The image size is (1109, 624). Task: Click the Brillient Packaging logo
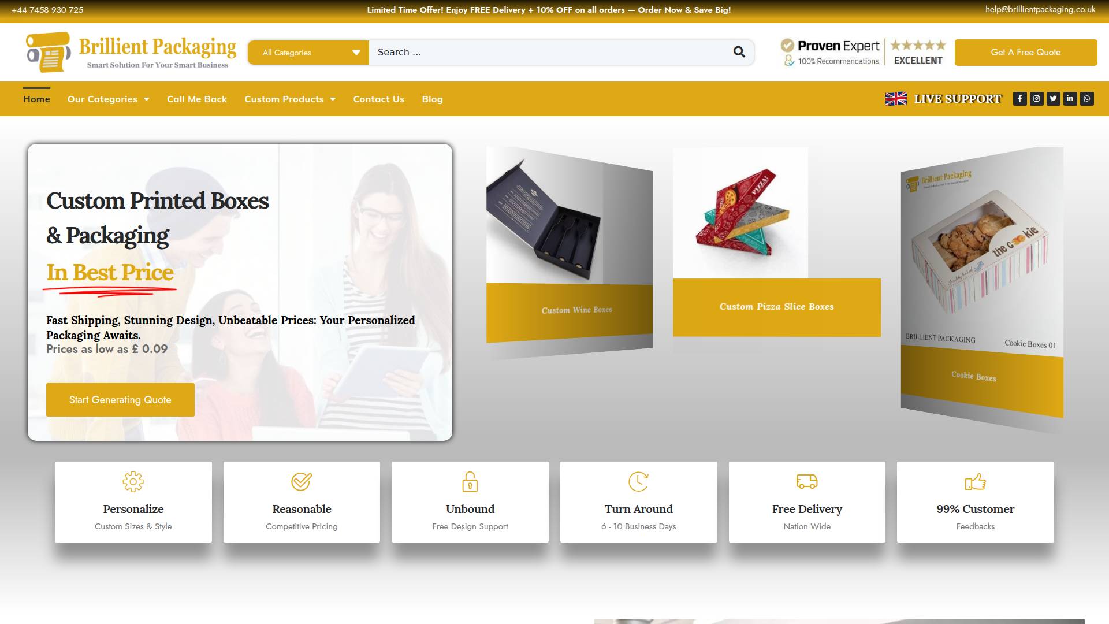click(x=131, y=52)
